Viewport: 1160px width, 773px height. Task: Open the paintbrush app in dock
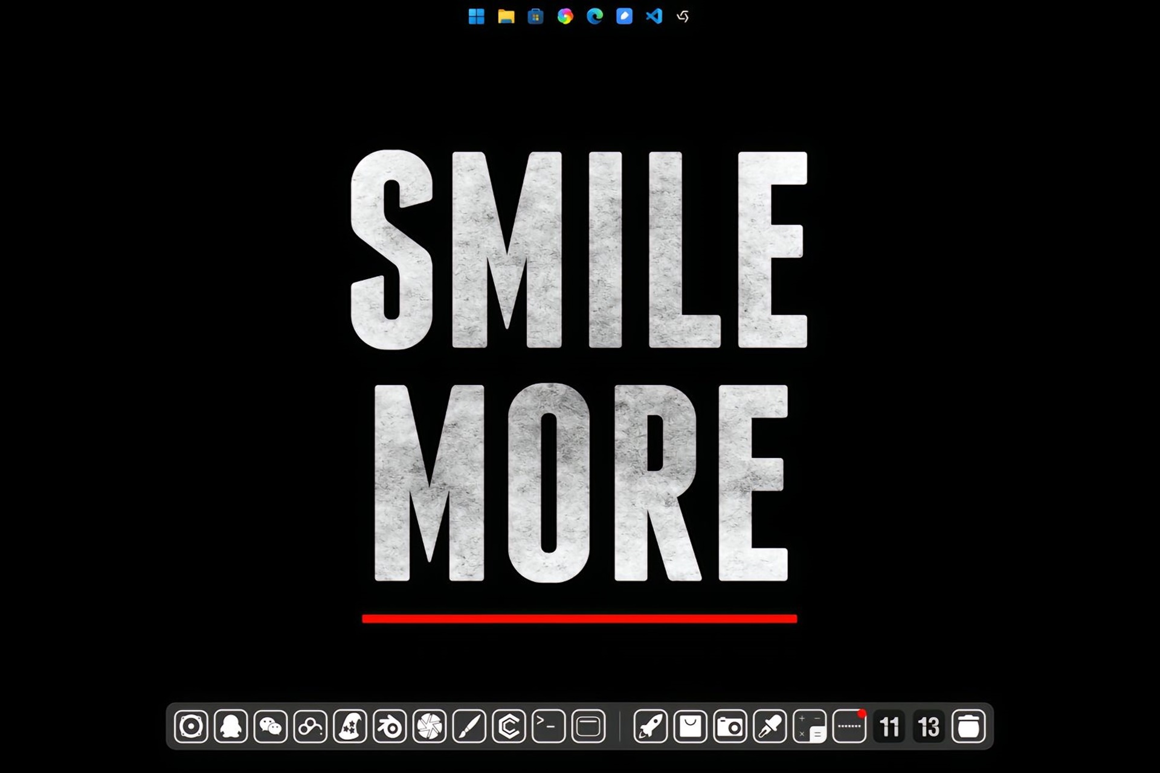pos(469,726)
